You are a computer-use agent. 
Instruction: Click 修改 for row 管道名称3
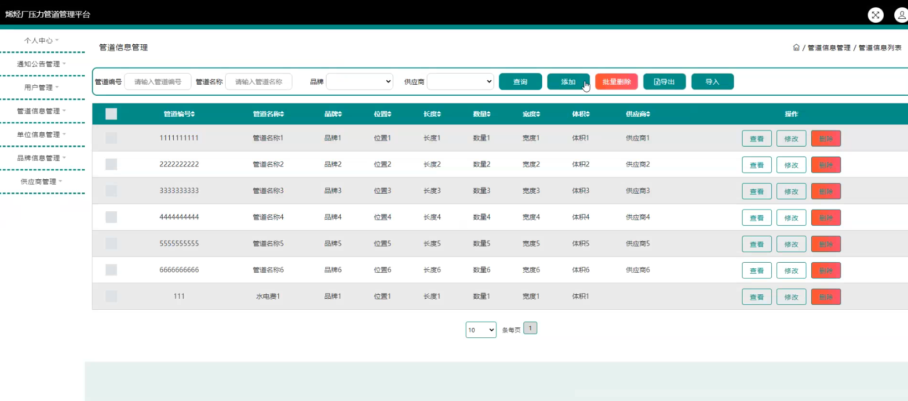coord(791,191)
